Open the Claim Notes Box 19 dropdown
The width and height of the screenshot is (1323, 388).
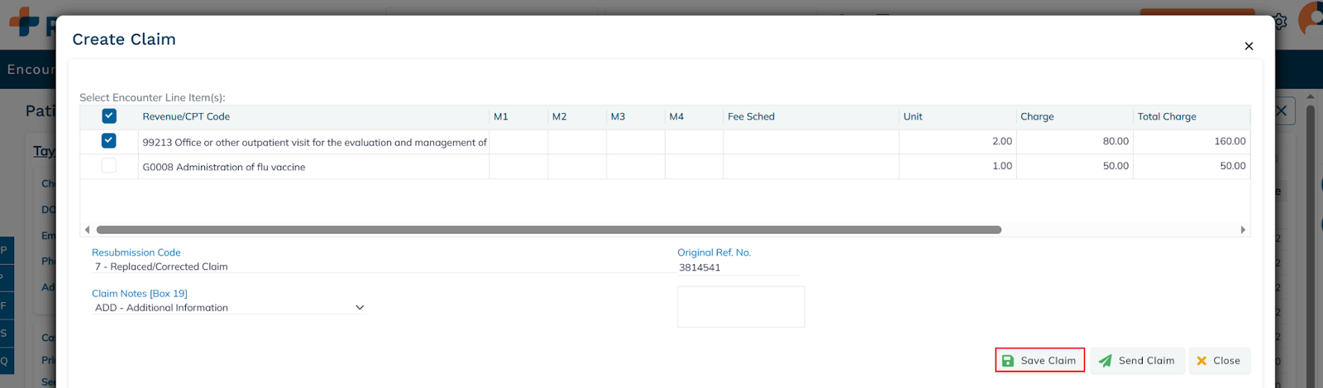(x=228, y=308)
